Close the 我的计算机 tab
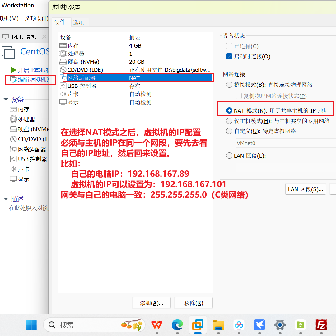Image resolution: width=336 pixels, height=336 pixels. pos(44,37)
